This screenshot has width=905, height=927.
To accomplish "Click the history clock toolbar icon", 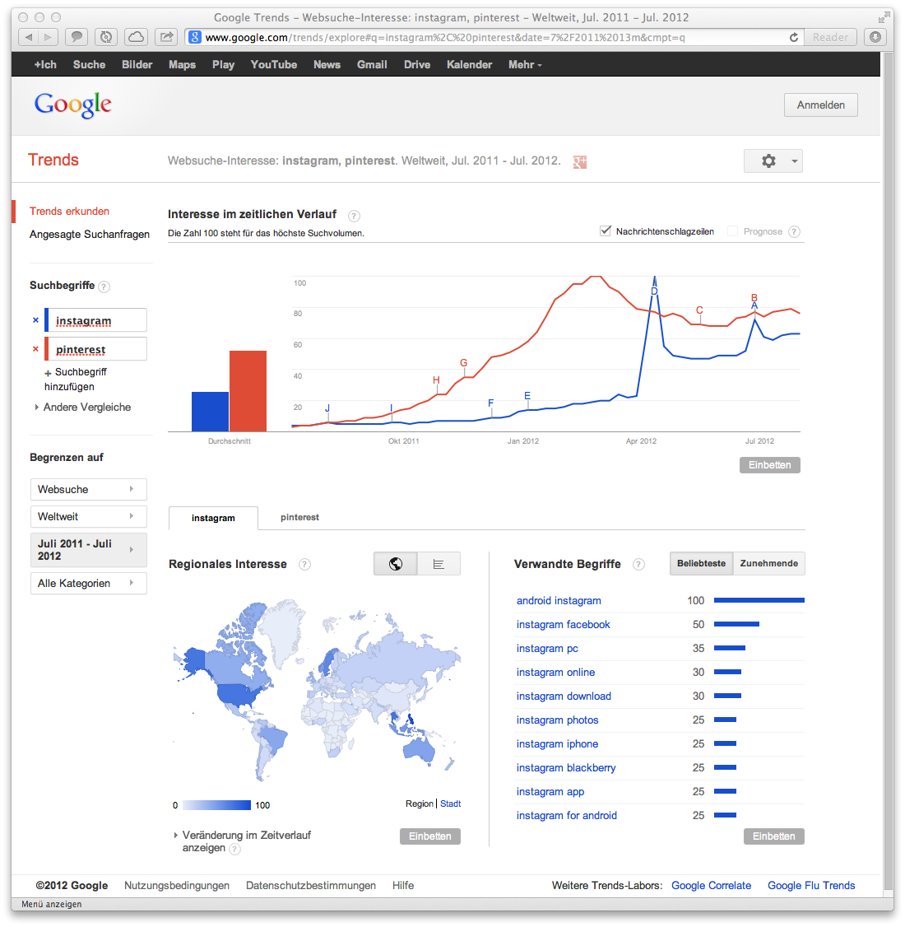I will point(106,37).
